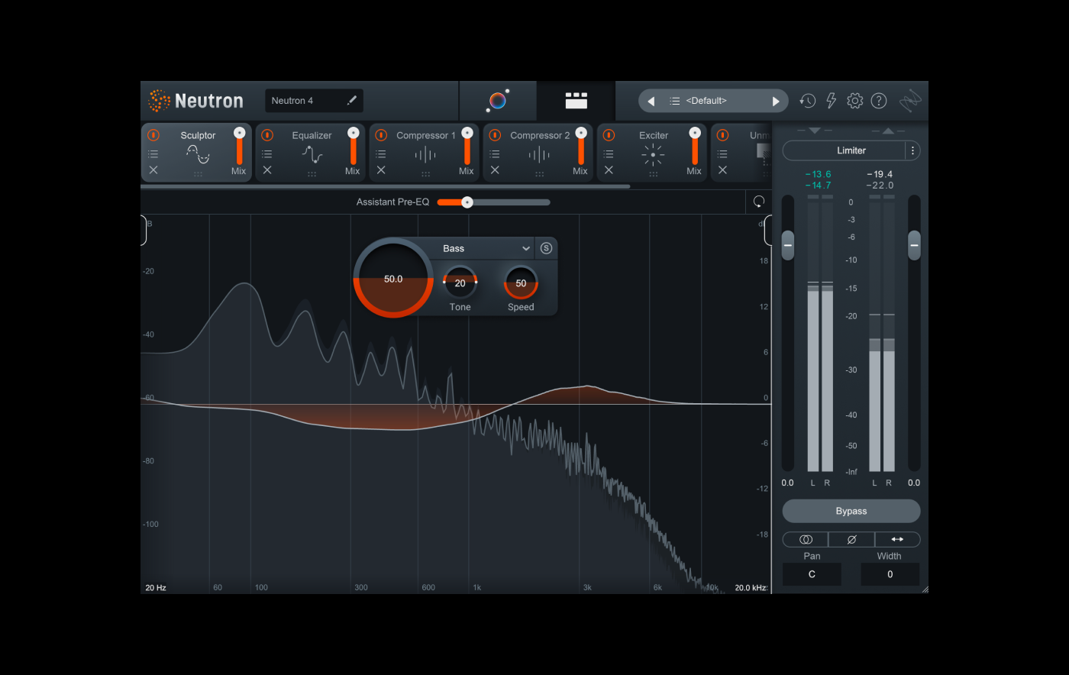
Task: Remove the Sculptor module
Action: tap(153, 170)
